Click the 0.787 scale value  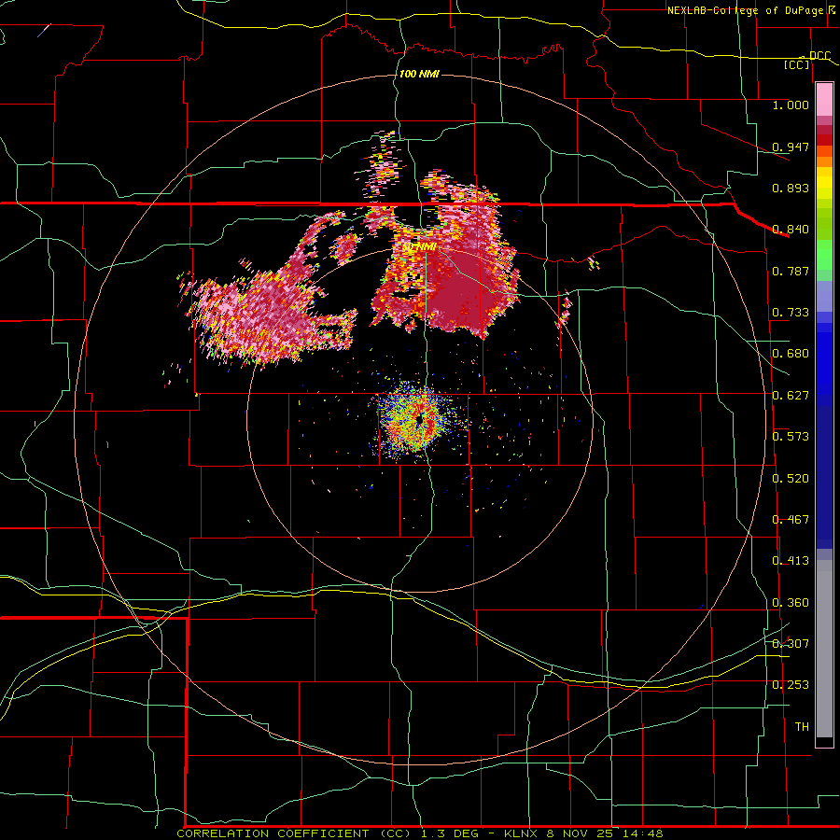click(791, 271)
